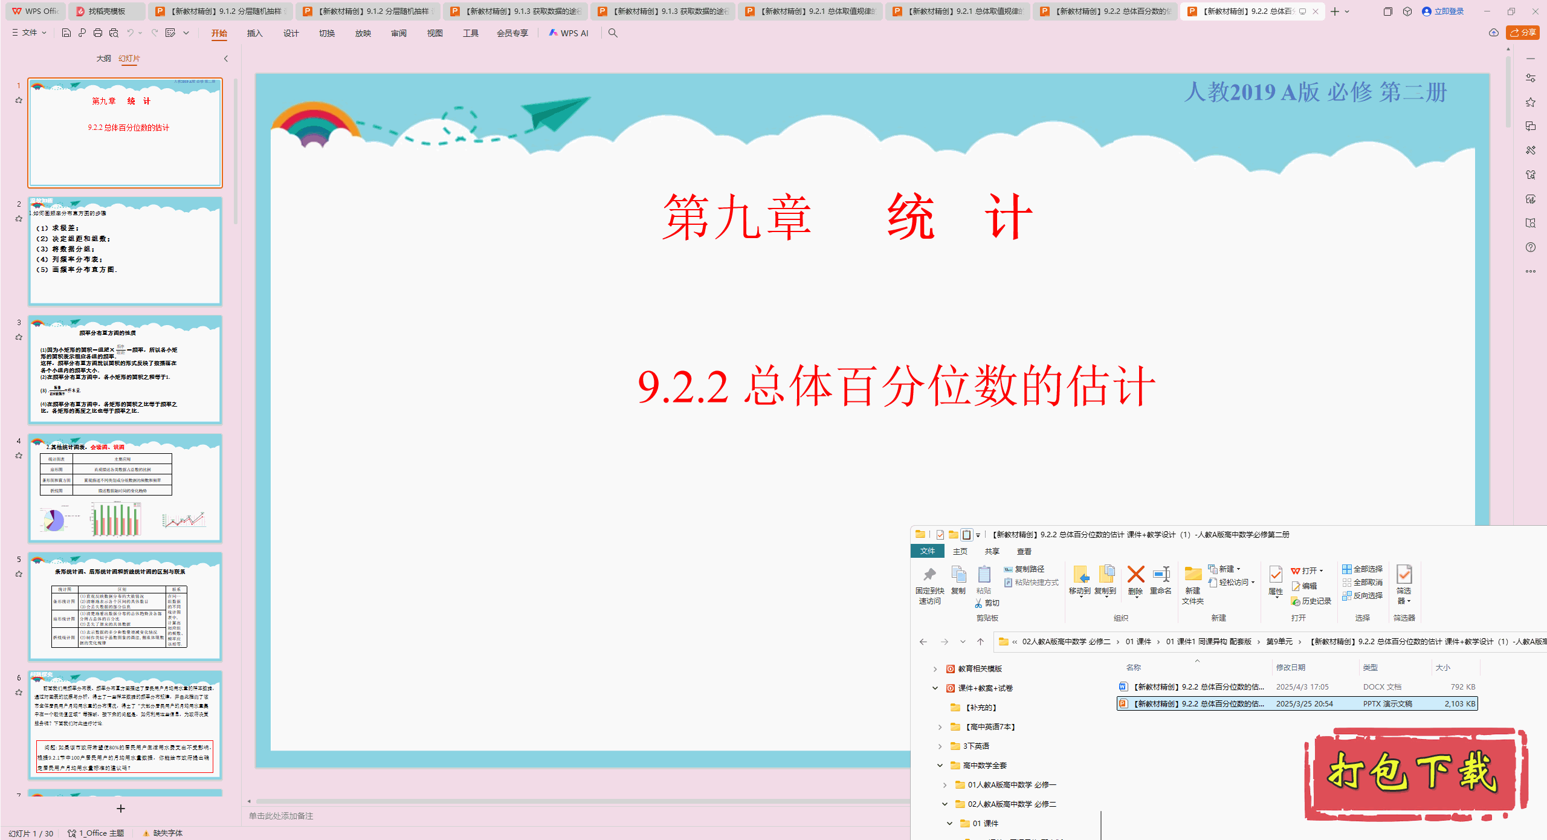Collapse the slide thumbnail panel chevron
This screenshot has height=840, width=1547.
point(226,59)
